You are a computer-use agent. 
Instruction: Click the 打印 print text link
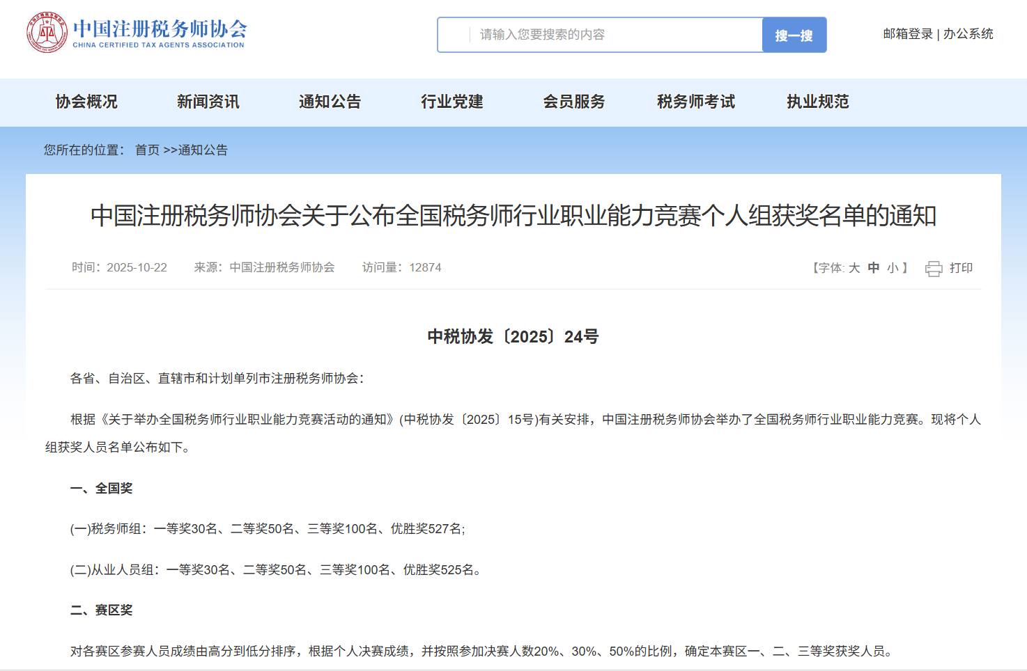tap(961, 268)
